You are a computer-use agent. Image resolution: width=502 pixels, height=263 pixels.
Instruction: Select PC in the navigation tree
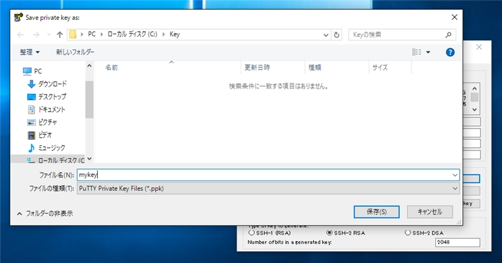pyautogui.click(x=32, y=71)
